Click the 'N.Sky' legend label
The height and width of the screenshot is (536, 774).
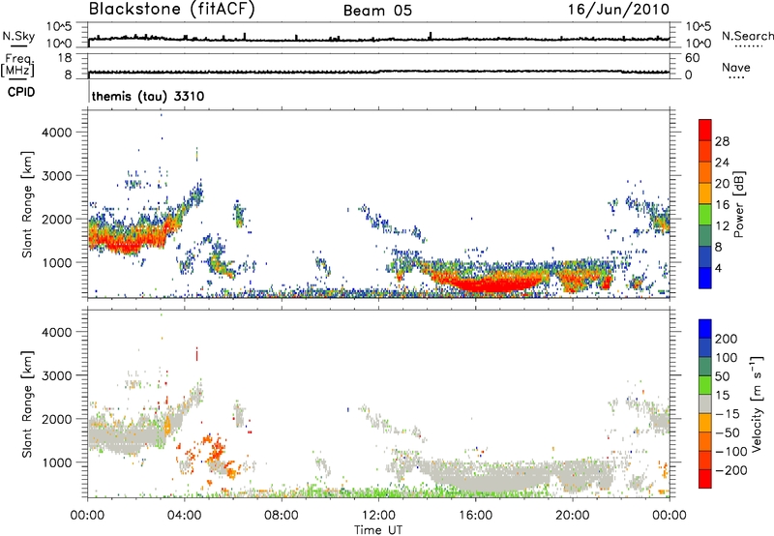click(x=18, y=36)
